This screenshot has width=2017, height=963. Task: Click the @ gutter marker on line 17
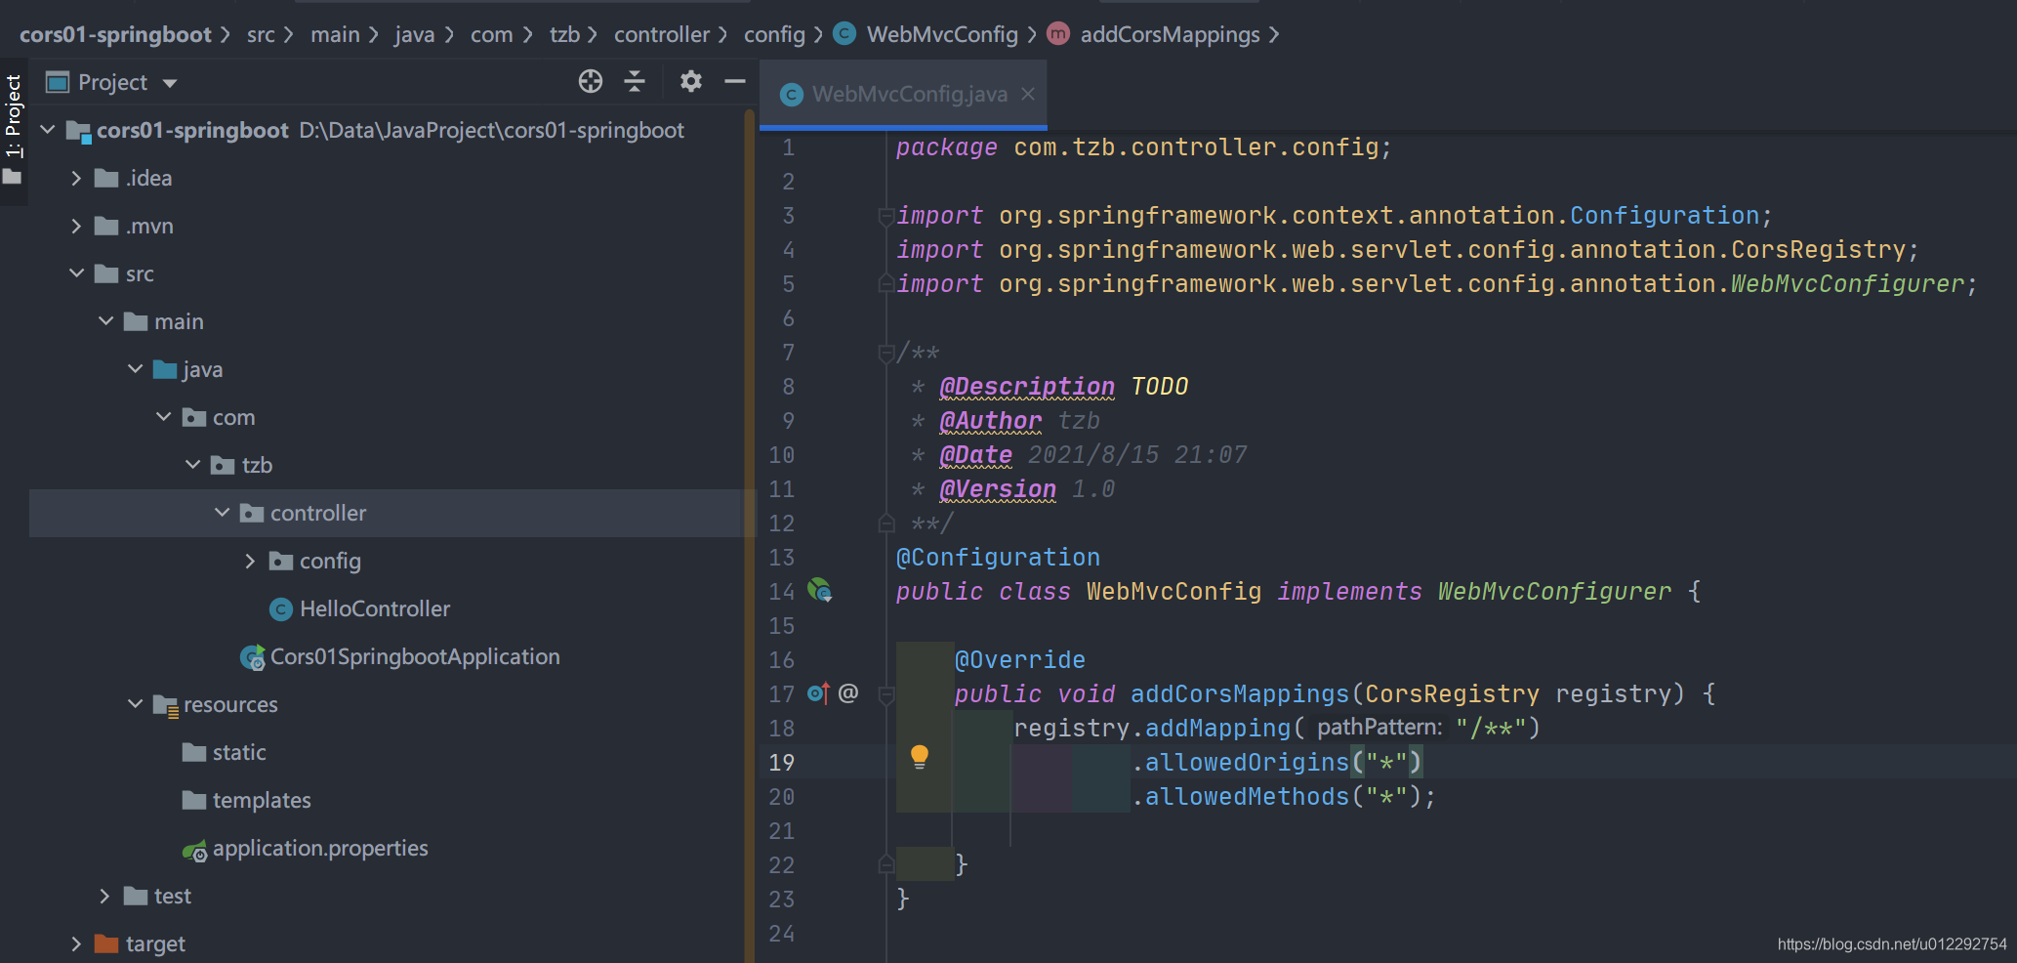coord(848,692)
